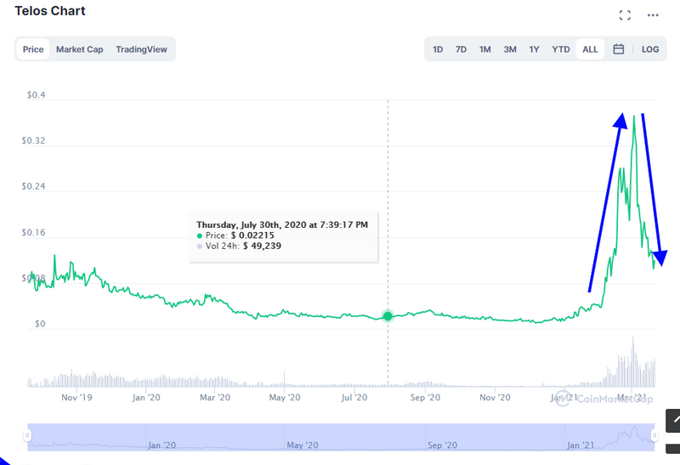This screenshot has width=680, height=465.
Task: Click the CoinMarketCap watermark logo
Action: pyautogui.click(x=605, y=399)
